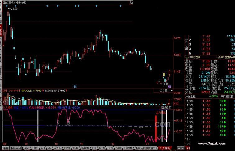Image resolution: width=235 pixels, height=151 pixels.
Task: Click the 同行业比较 industry comparison button
Action: click(x=227, y=96)
